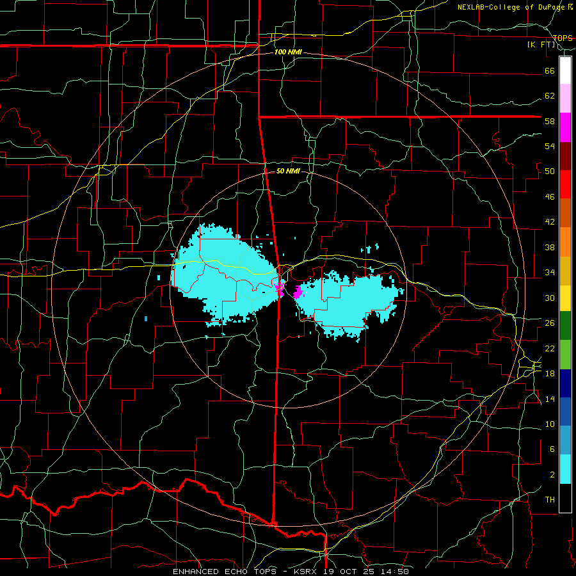
Task: Click the steel light-blue legend swatch
Action: (x=565, y=440)
